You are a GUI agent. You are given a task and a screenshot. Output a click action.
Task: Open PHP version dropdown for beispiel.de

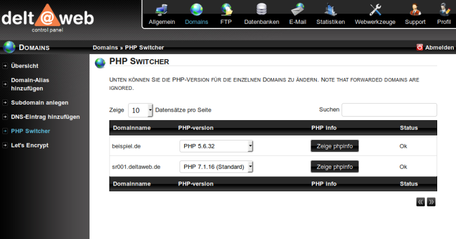point(217,146)
